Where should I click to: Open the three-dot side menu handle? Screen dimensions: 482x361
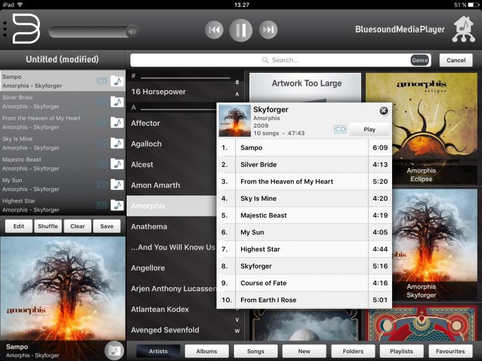point(4,29)
